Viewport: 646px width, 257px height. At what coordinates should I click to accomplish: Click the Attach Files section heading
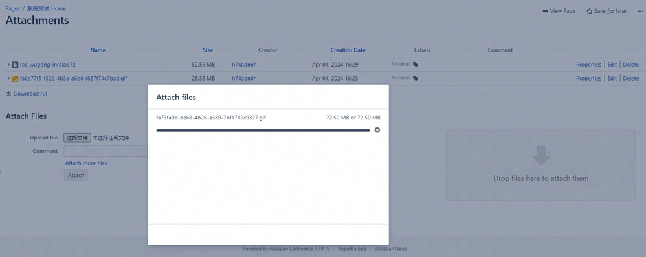(26, 116)
